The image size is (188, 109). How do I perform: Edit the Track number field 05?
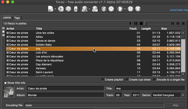[119, 95]
